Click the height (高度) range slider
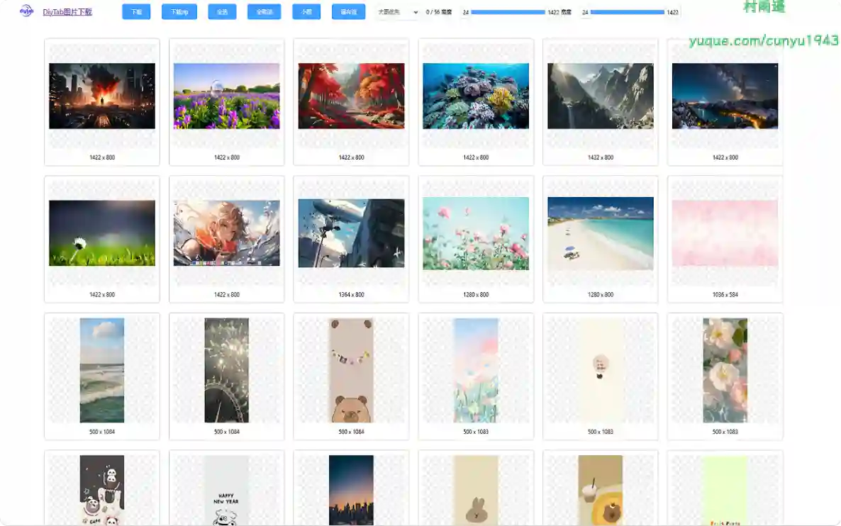This screenshot has width=841, height=526. 627,12
